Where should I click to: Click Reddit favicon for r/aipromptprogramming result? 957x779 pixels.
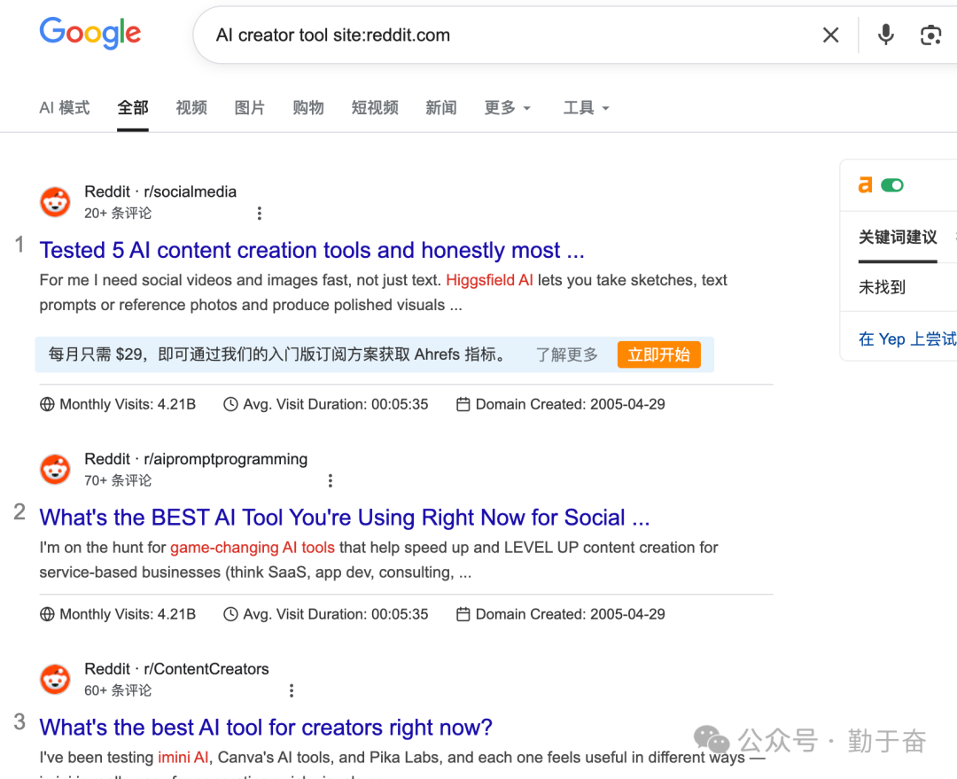[x=55, y=470]
